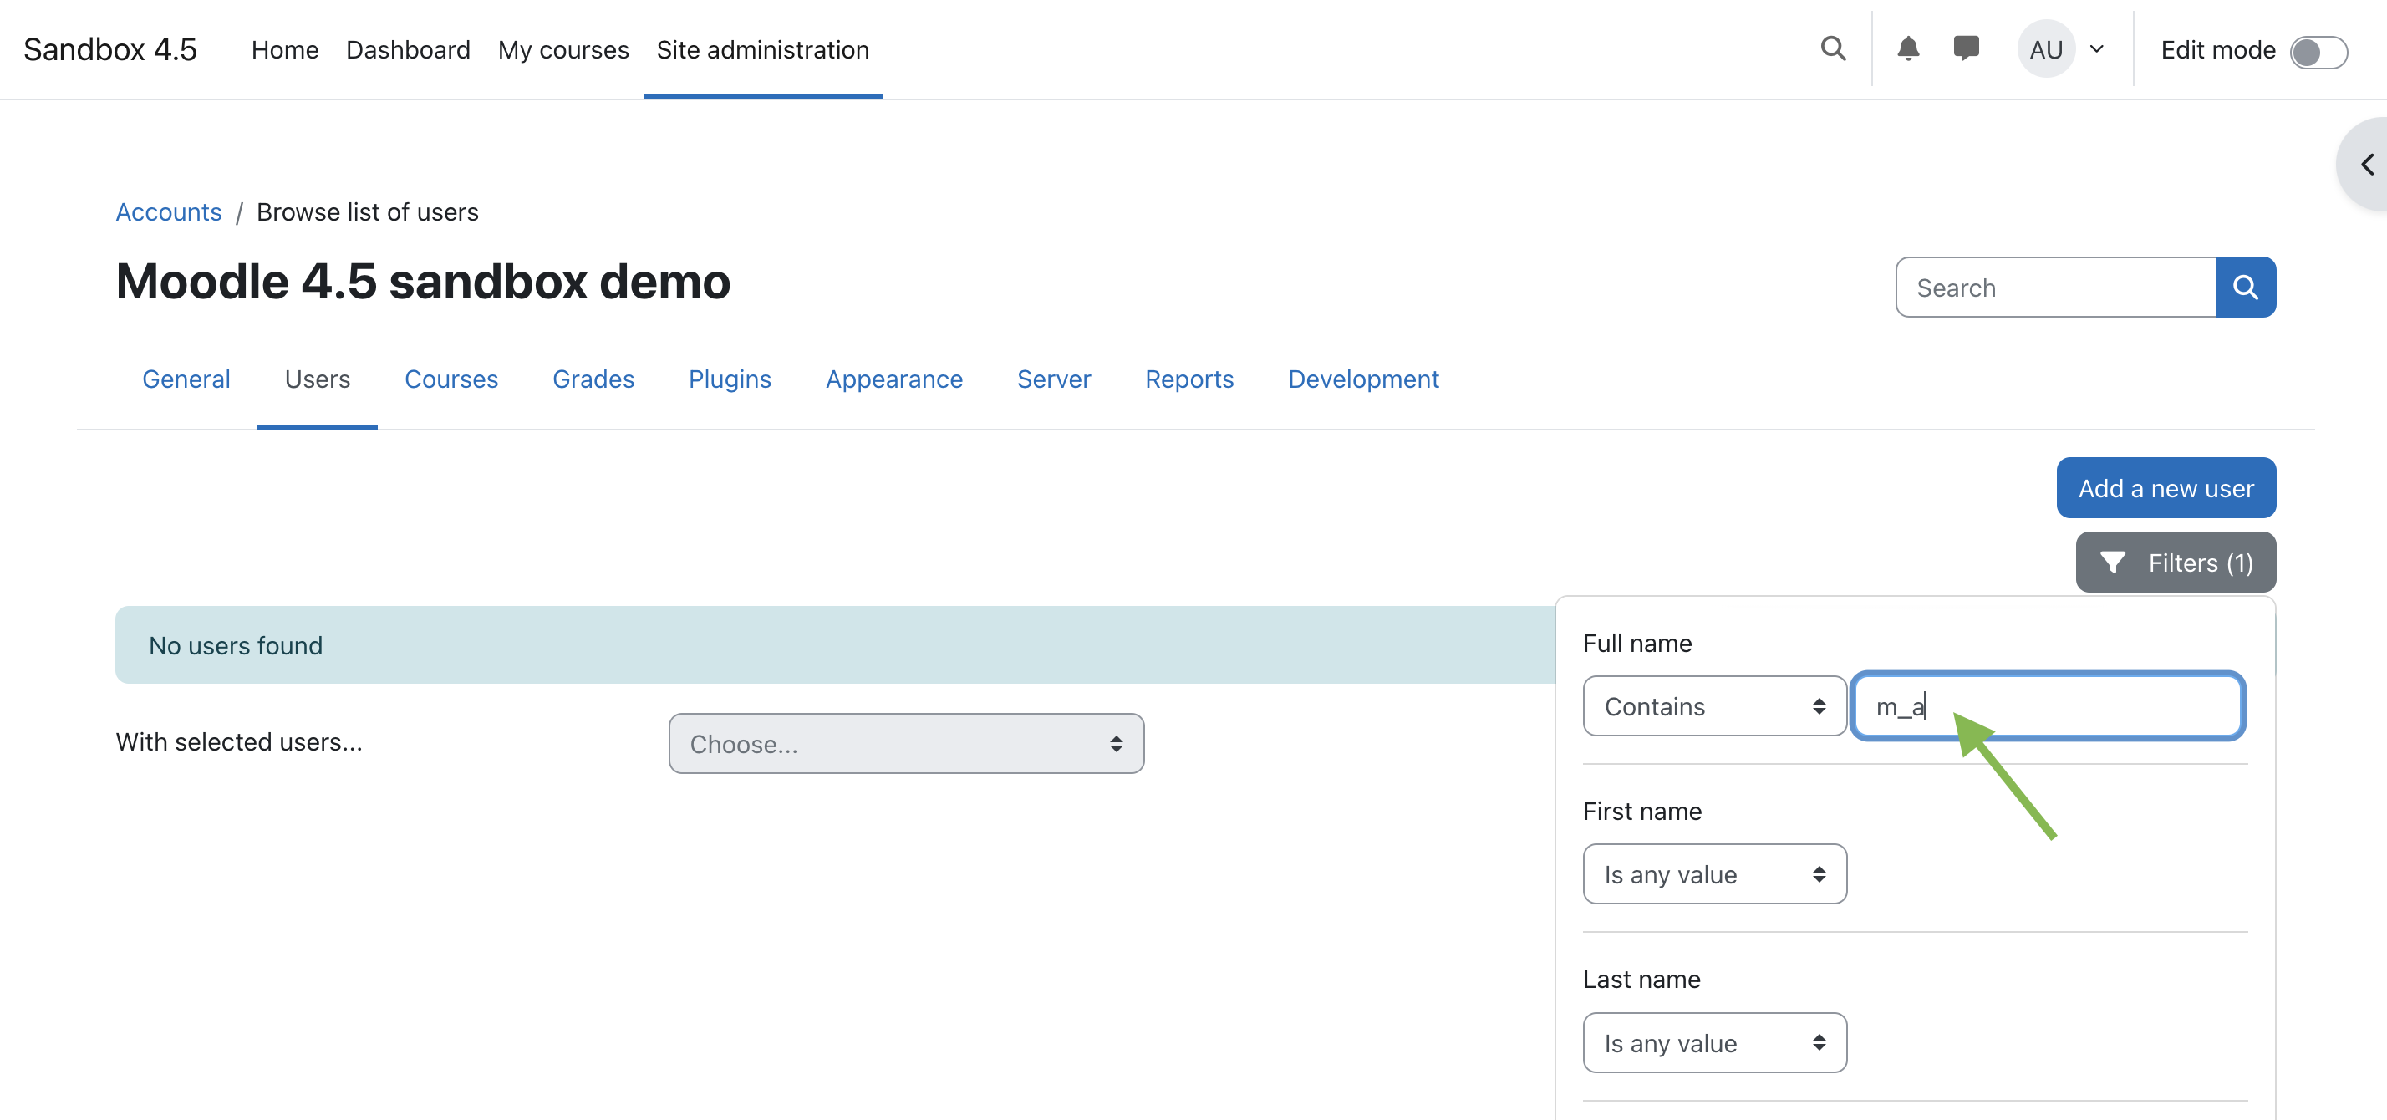Open the Home navigation item

coord(284,49)
